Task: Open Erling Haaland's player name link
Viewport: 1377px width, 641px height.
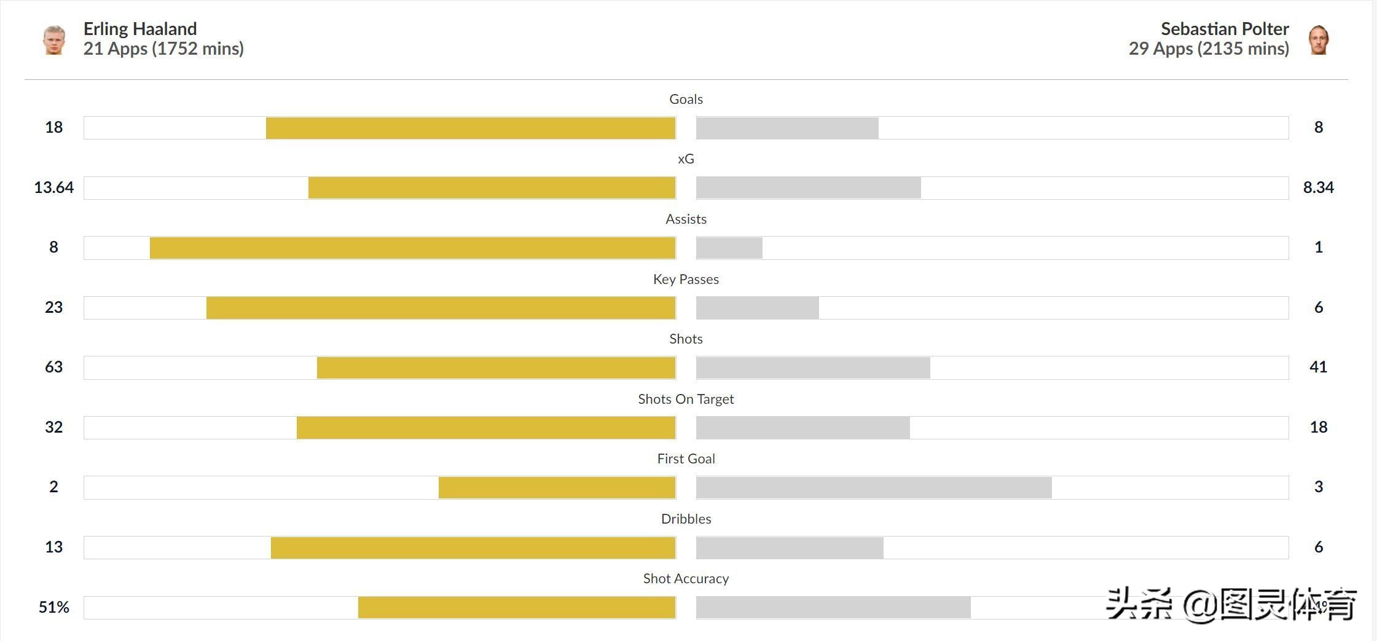Action: 140,29
